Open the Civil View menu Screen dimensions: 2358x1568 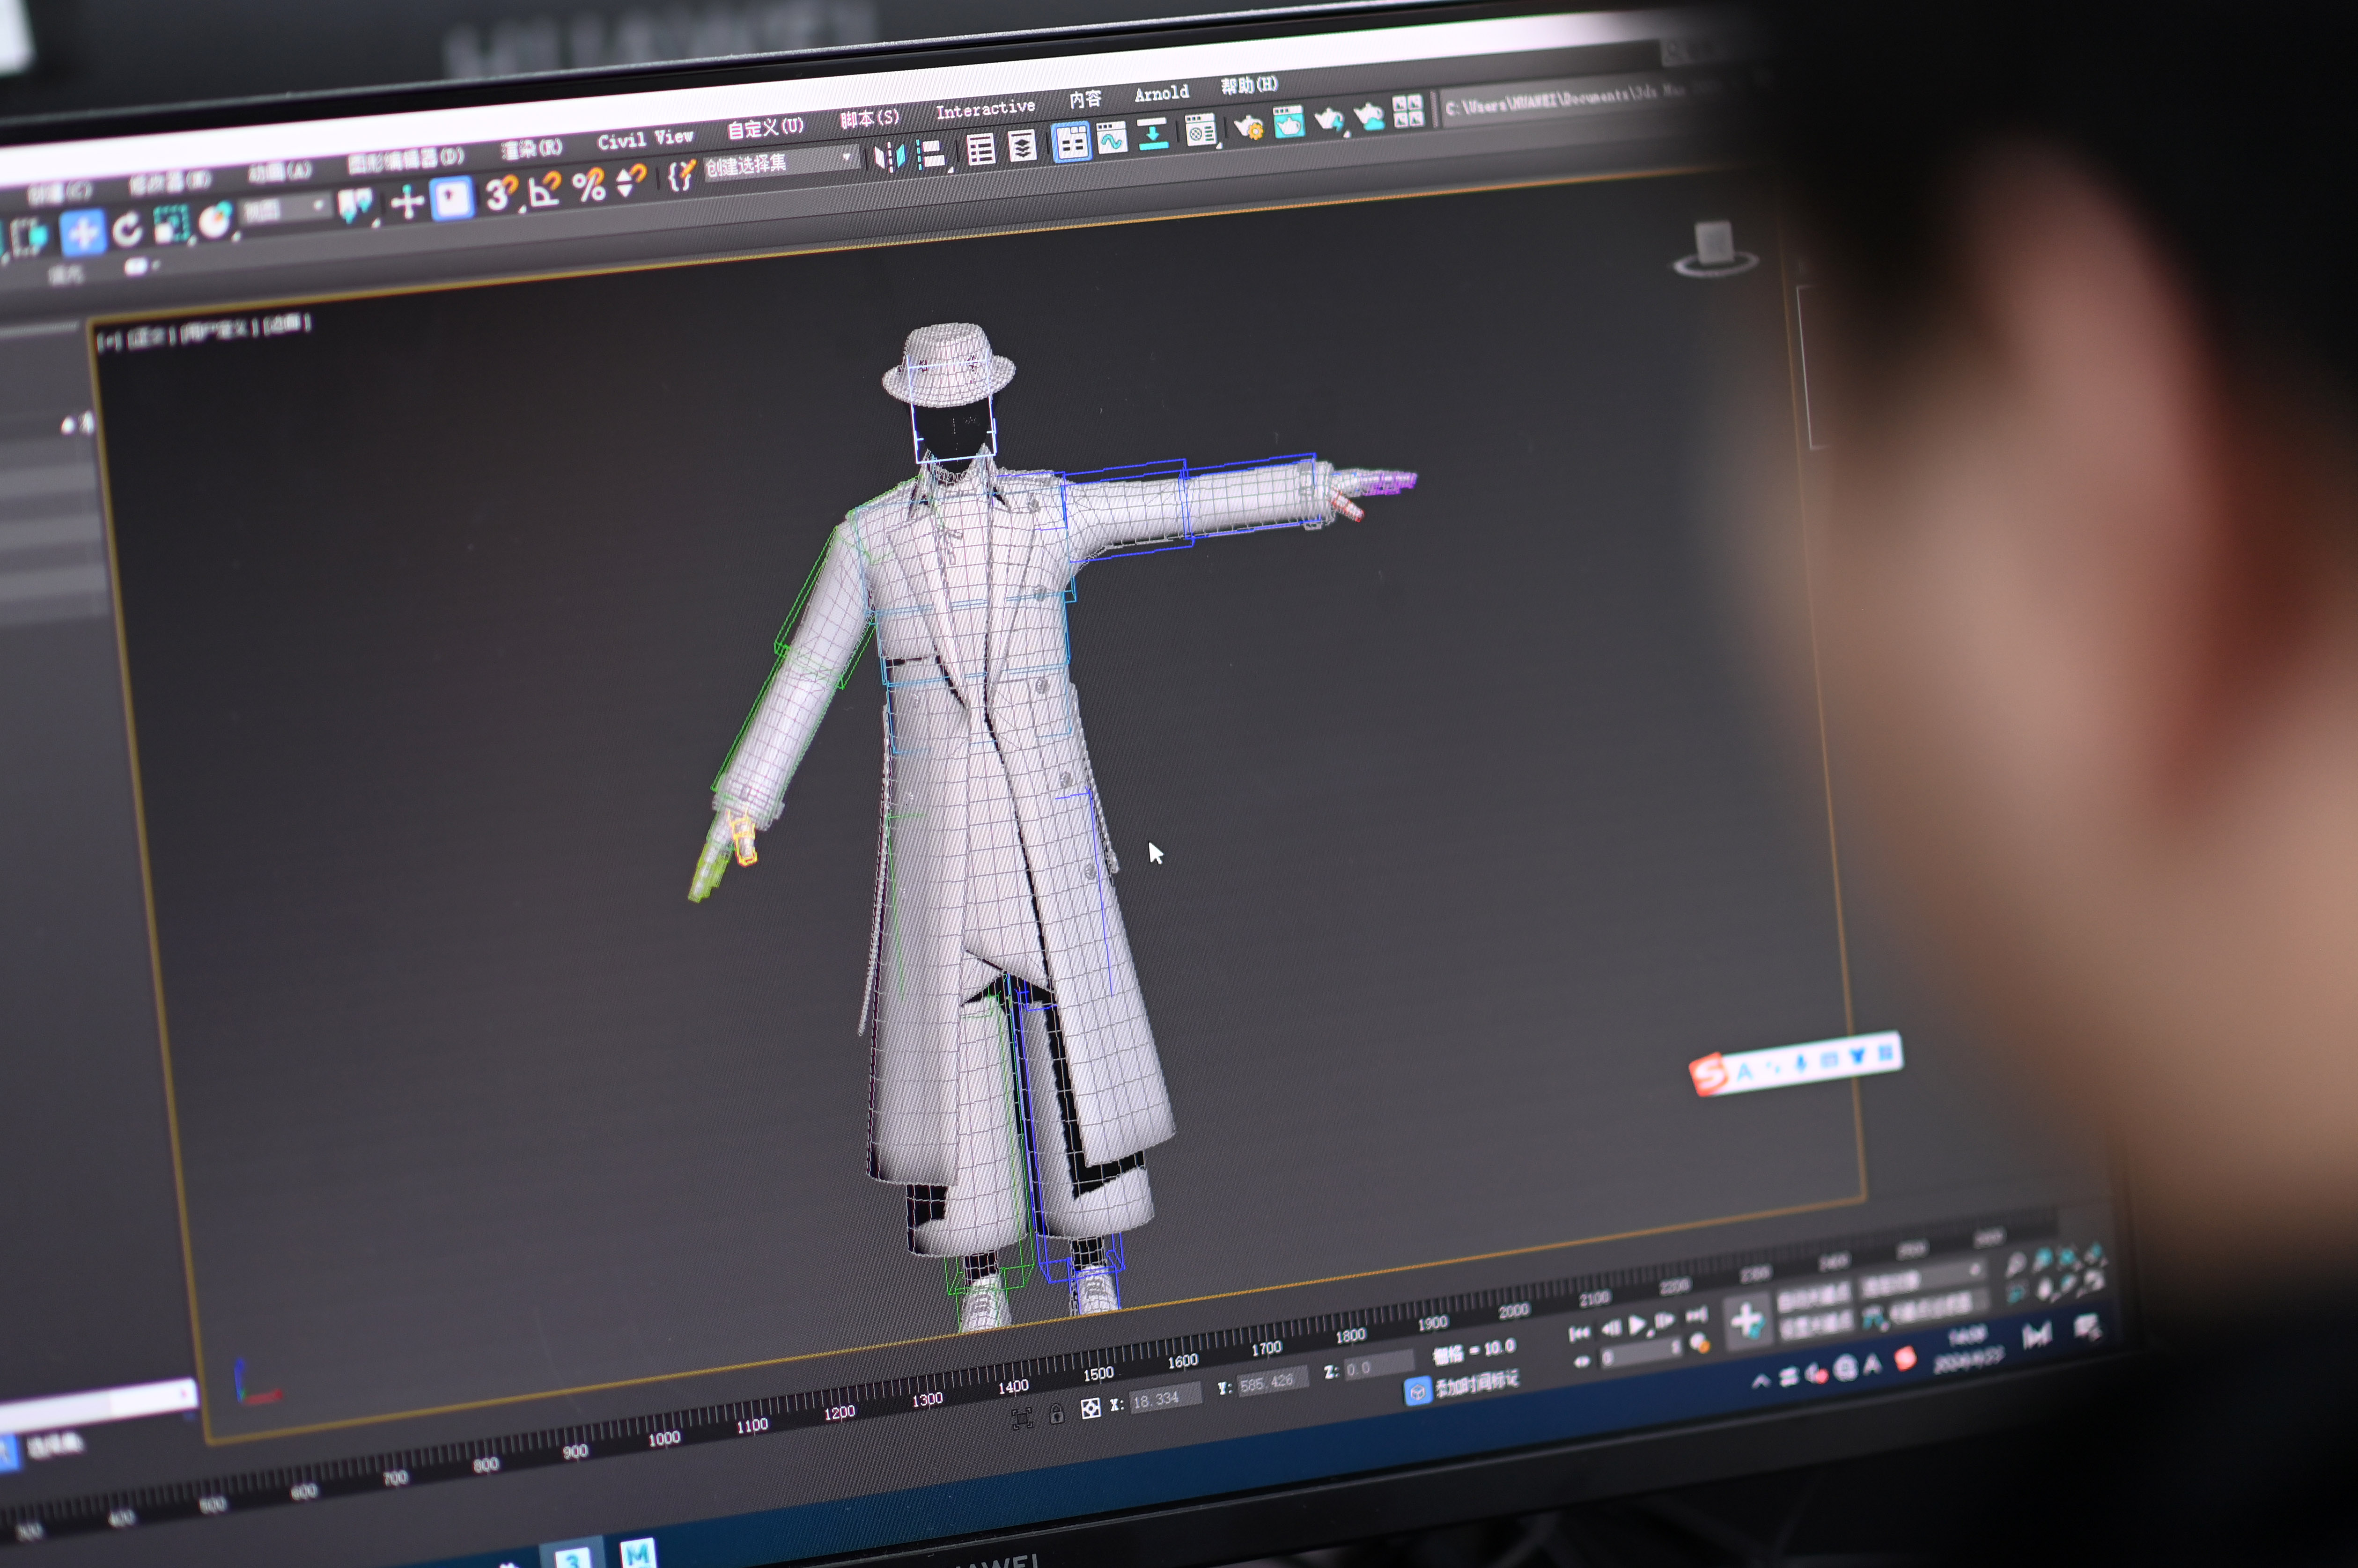[x=645, y=139]
